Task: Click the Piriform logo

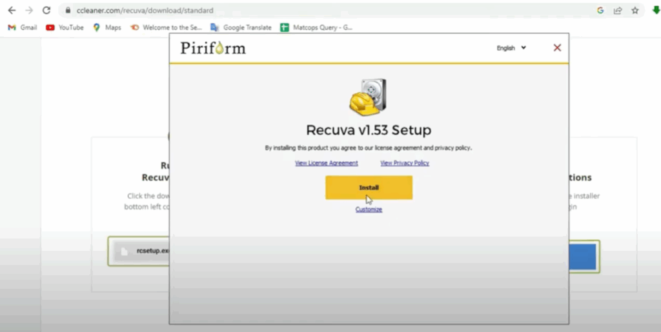Action: (x=213, y=48)
